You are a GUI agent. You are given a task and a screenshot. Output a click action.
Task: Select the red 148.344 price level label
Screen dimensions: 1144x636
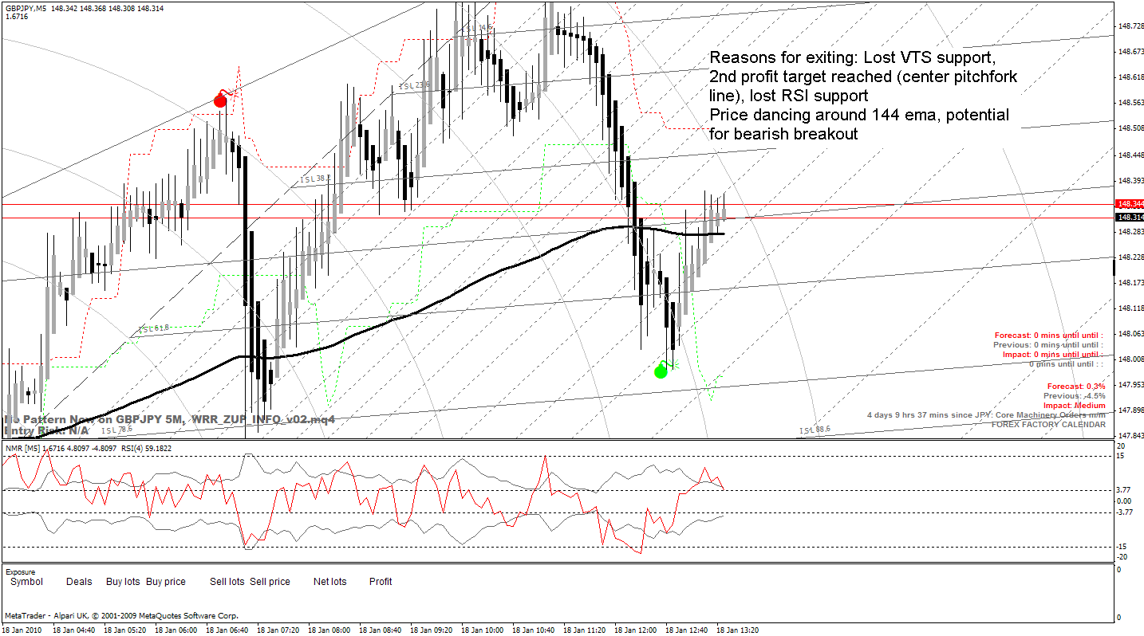[1131, 204]
